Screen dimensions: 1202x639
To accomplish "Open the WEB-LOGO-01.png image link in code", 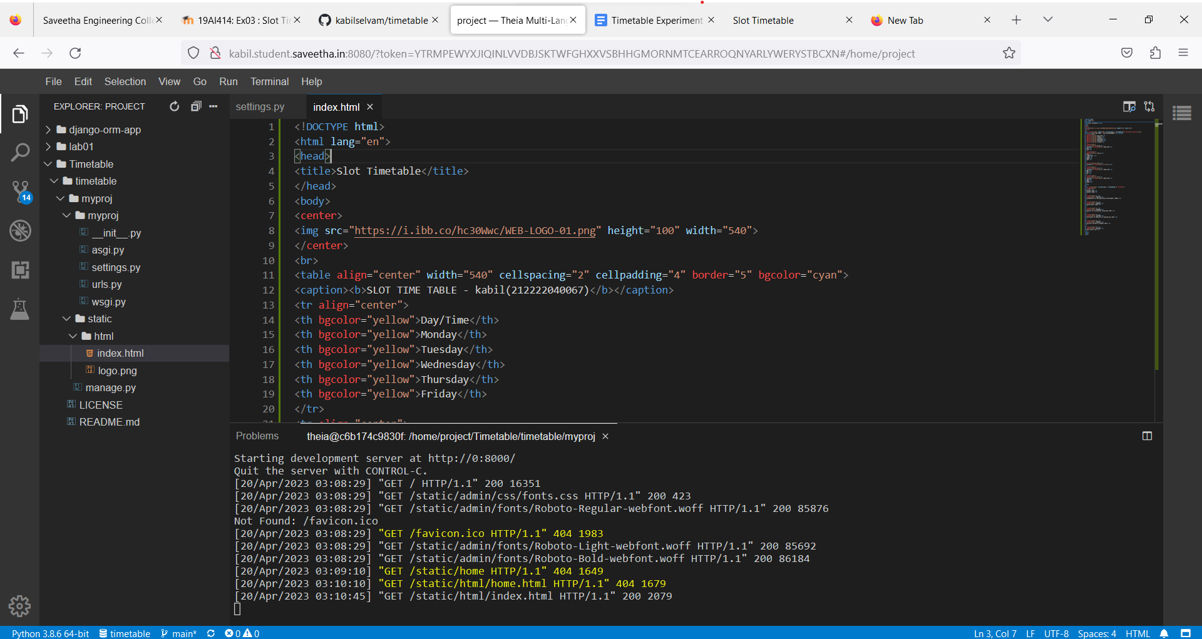I will (x=475, y=231).
